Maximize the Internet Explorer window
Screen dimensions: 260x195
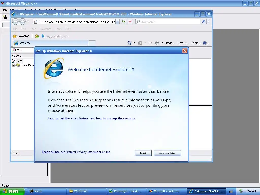tap(203, 14)
